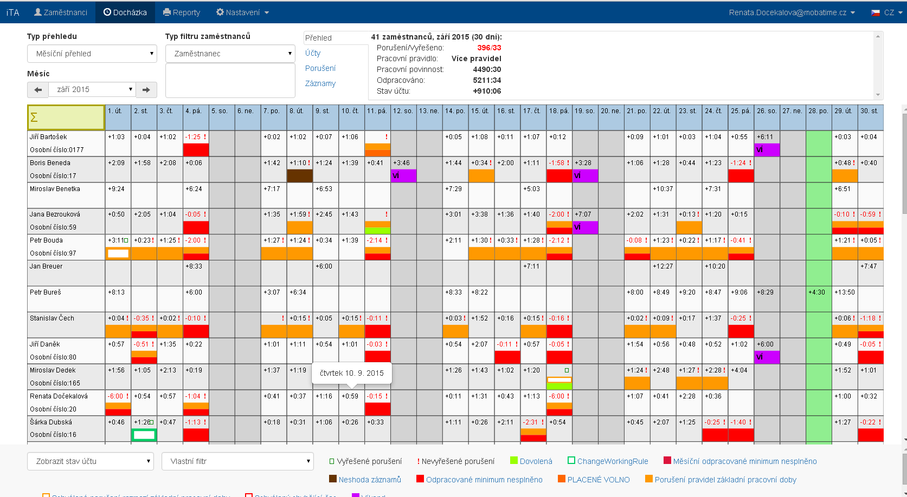Click the PLACENÉ VOLNO legend link

[599, 480]
